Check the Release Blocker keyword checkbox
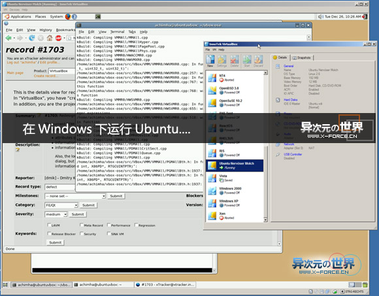Image resolution: width=379 pixels, height=296 pixels. [49, 234]
